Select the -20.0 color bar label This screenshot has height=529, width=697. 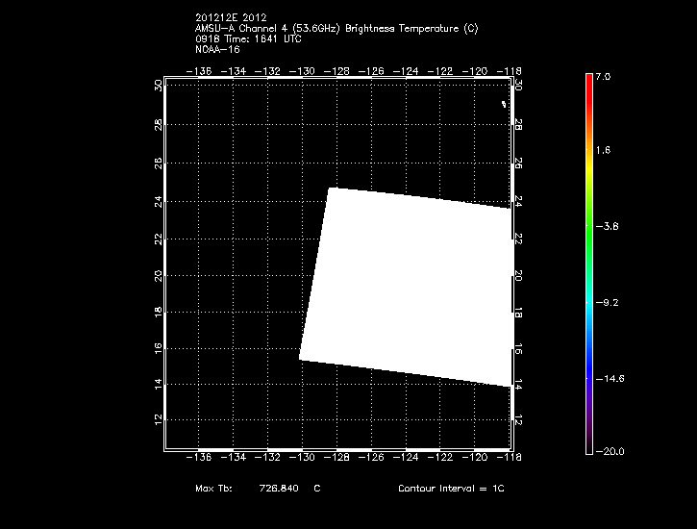coord(609,451)
